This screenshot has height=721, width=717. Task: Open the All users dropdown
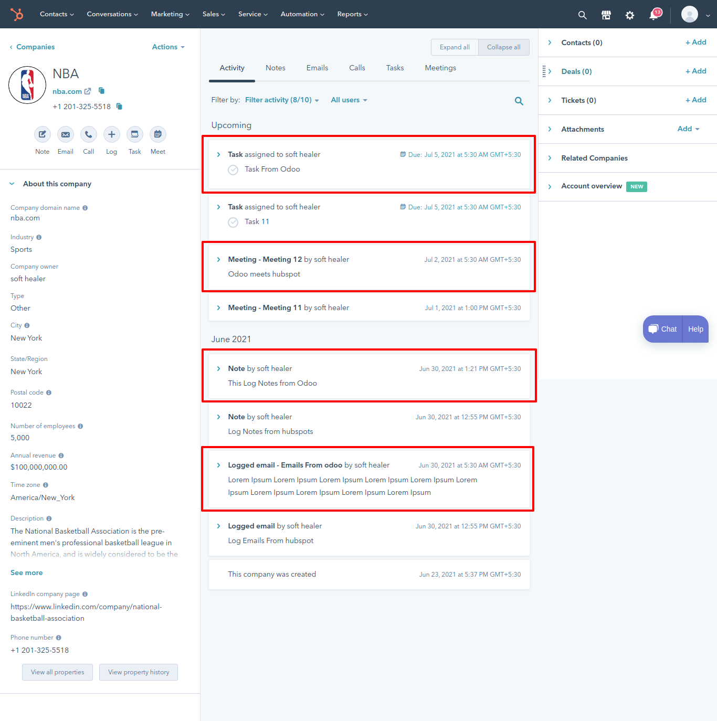[x=349, y=100]
